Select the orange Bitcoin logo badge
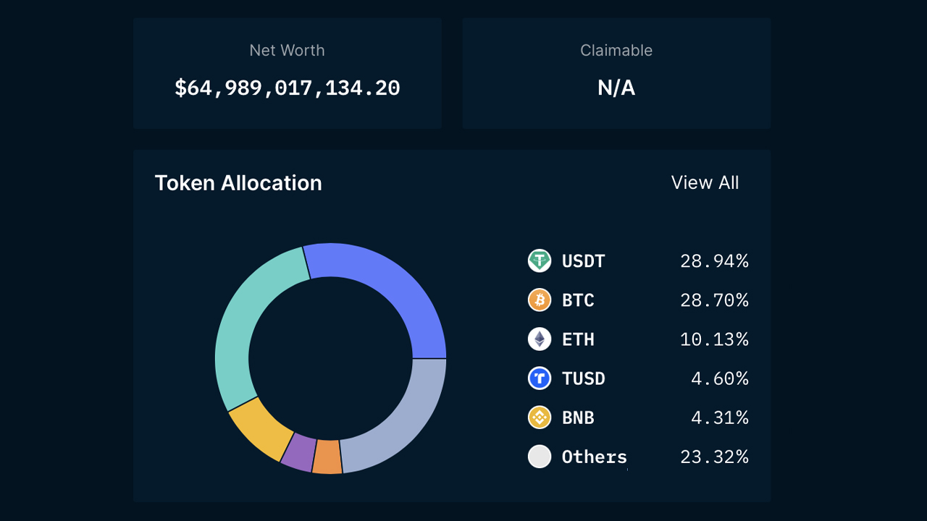 coord(540,300)
